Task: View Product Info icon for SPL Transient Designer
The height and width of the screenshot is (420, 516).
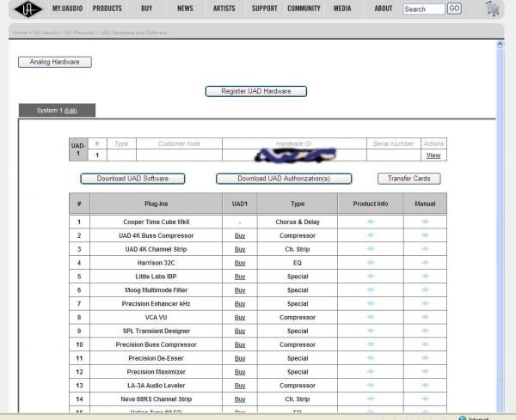Action: tap(371, 332)
